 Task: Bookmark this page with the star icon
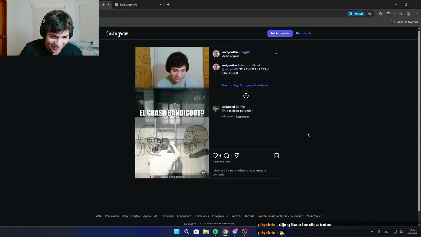coord(370,14)
